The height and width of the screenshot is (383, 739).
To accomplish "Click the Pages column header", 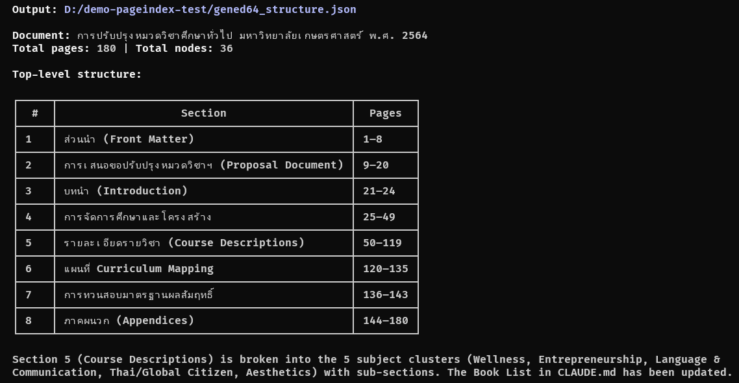I will [x=385, y=113].
